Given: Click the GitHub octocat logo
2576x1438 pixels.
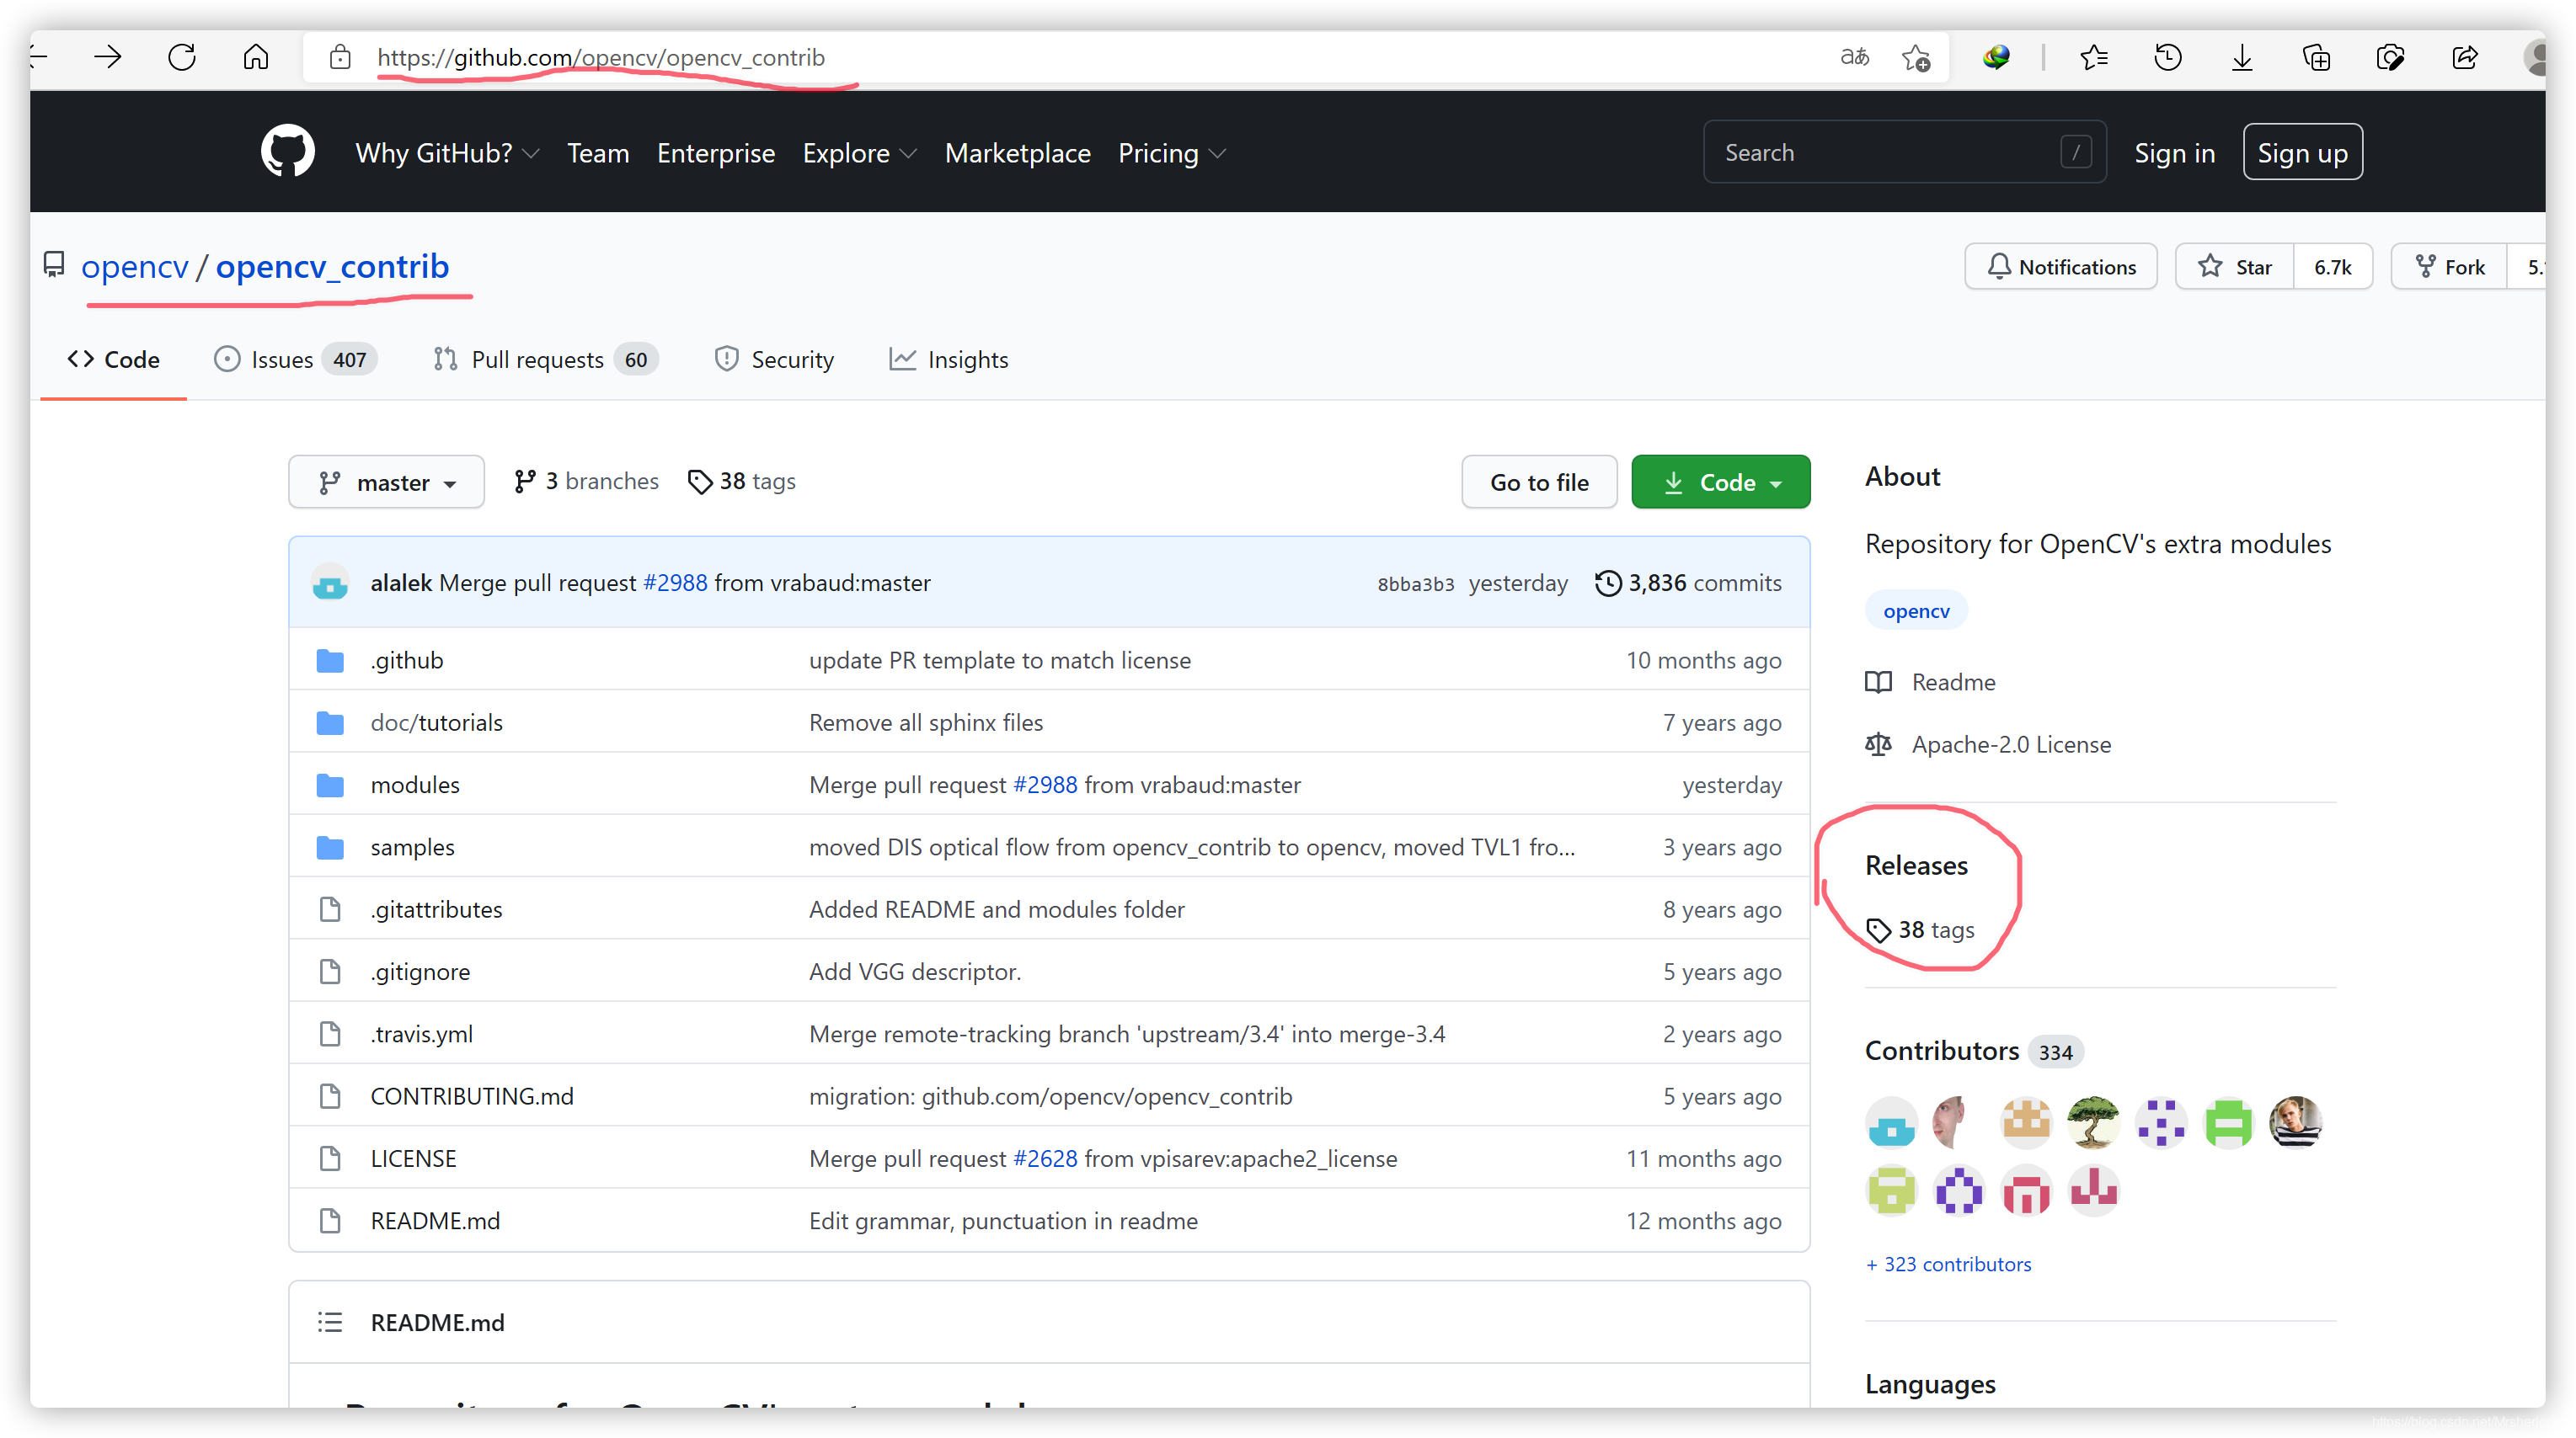Looking at the screenshot, I should [287, 152].
